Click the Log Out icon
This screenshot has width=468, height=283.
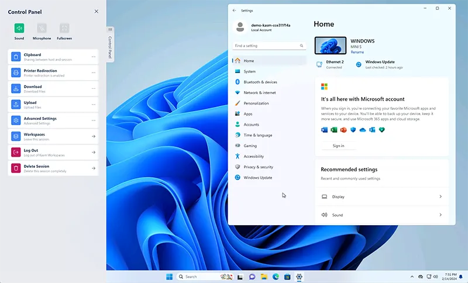(16, 152)
